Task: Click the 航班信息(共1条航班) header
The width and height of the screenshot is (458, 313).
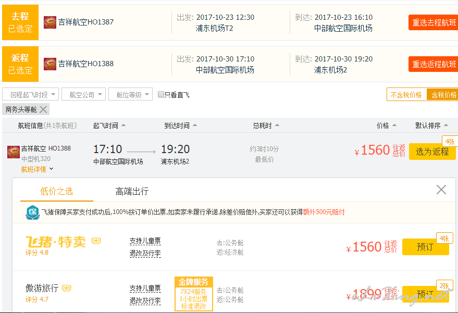Action: (x=47, y=126)
